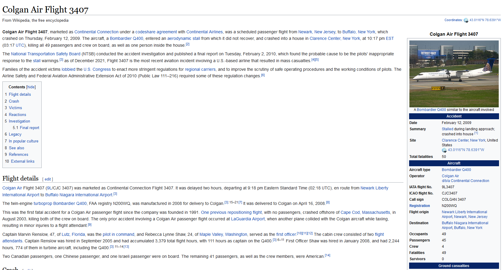Click globe icon next to top Coordinates
This screenshot has height=270, width=502.
(x=466, y=20)
